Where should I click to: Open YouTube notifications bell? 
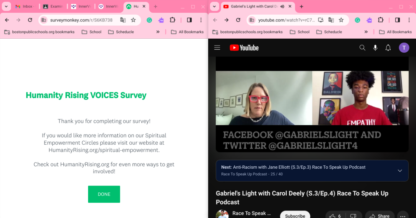388,48
